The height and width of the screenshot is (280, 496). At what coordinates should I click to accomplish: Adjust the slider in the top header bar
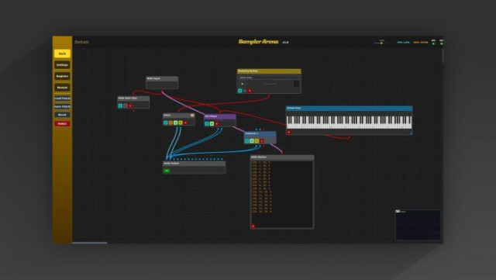click(381, 43)
